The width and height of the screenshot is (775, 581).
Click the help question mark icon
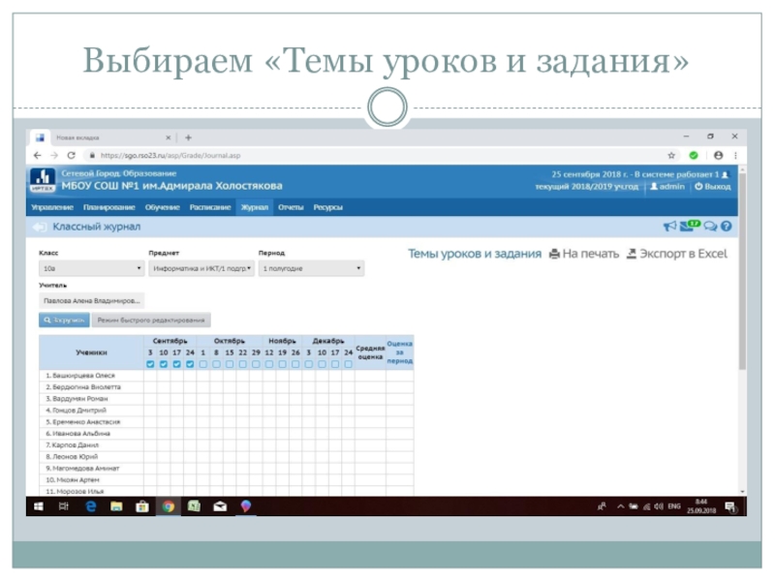tap(726, 227)
